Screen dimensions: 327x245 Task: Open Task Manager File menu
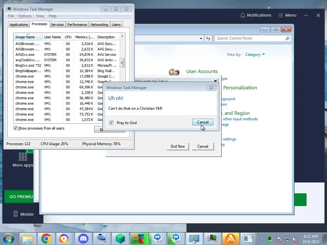pyautogui.click(x=11, y=16)
